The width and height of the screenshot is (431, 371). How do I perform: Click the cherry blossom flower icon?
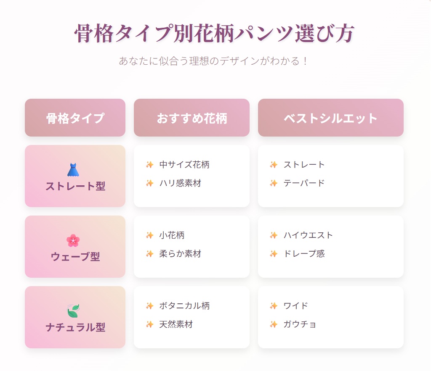click(x=73, y=240)
